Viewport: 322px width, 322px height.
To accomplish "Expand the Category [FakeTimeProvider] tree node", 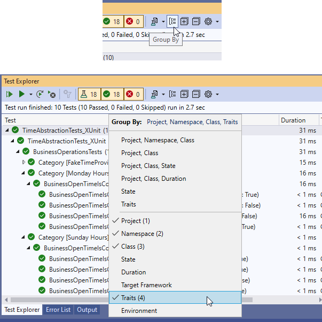I will point(23,162).
